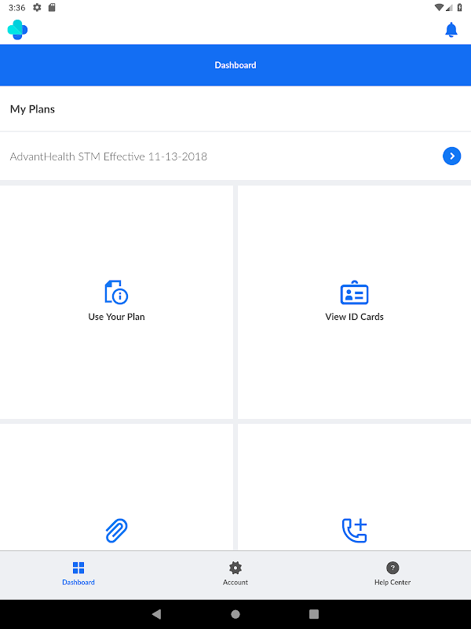Click the Use Your Plan document icon
This screenshot has width=471, height=629.
coord(116,292)
